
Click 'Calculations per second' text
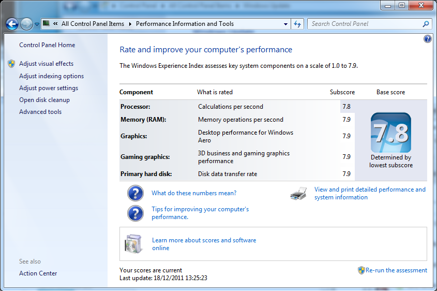pyautogui.click(x=231, y=107)
